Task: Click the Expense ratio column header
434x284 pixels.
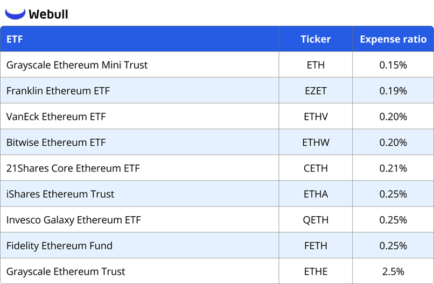Action: pyautogui.click(x=393, y=39)
